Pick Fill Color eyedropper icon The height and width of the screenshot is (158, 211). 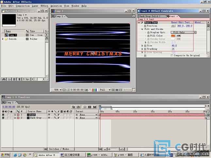pyautogui.click(x=178, y=36)
